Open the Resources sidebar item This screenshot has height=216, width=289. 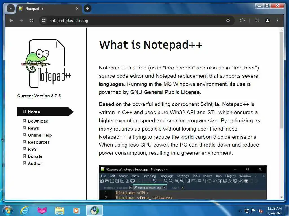pyautogui.click(x=39, y=142)
